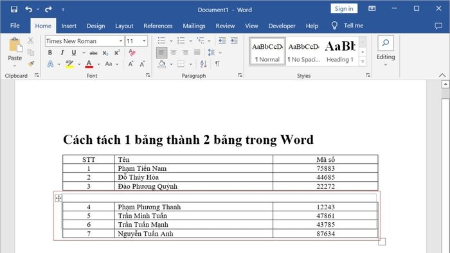The height and width of the screenshot is (253, 450).
Task: Toggle Align Right alignment
Action: [185, 53]
